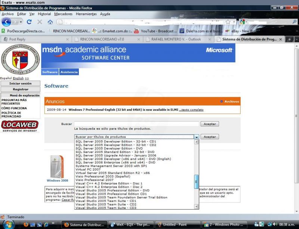Click the Windows 2008 box image
Viewport: 299px width, 229px height.
57,167
